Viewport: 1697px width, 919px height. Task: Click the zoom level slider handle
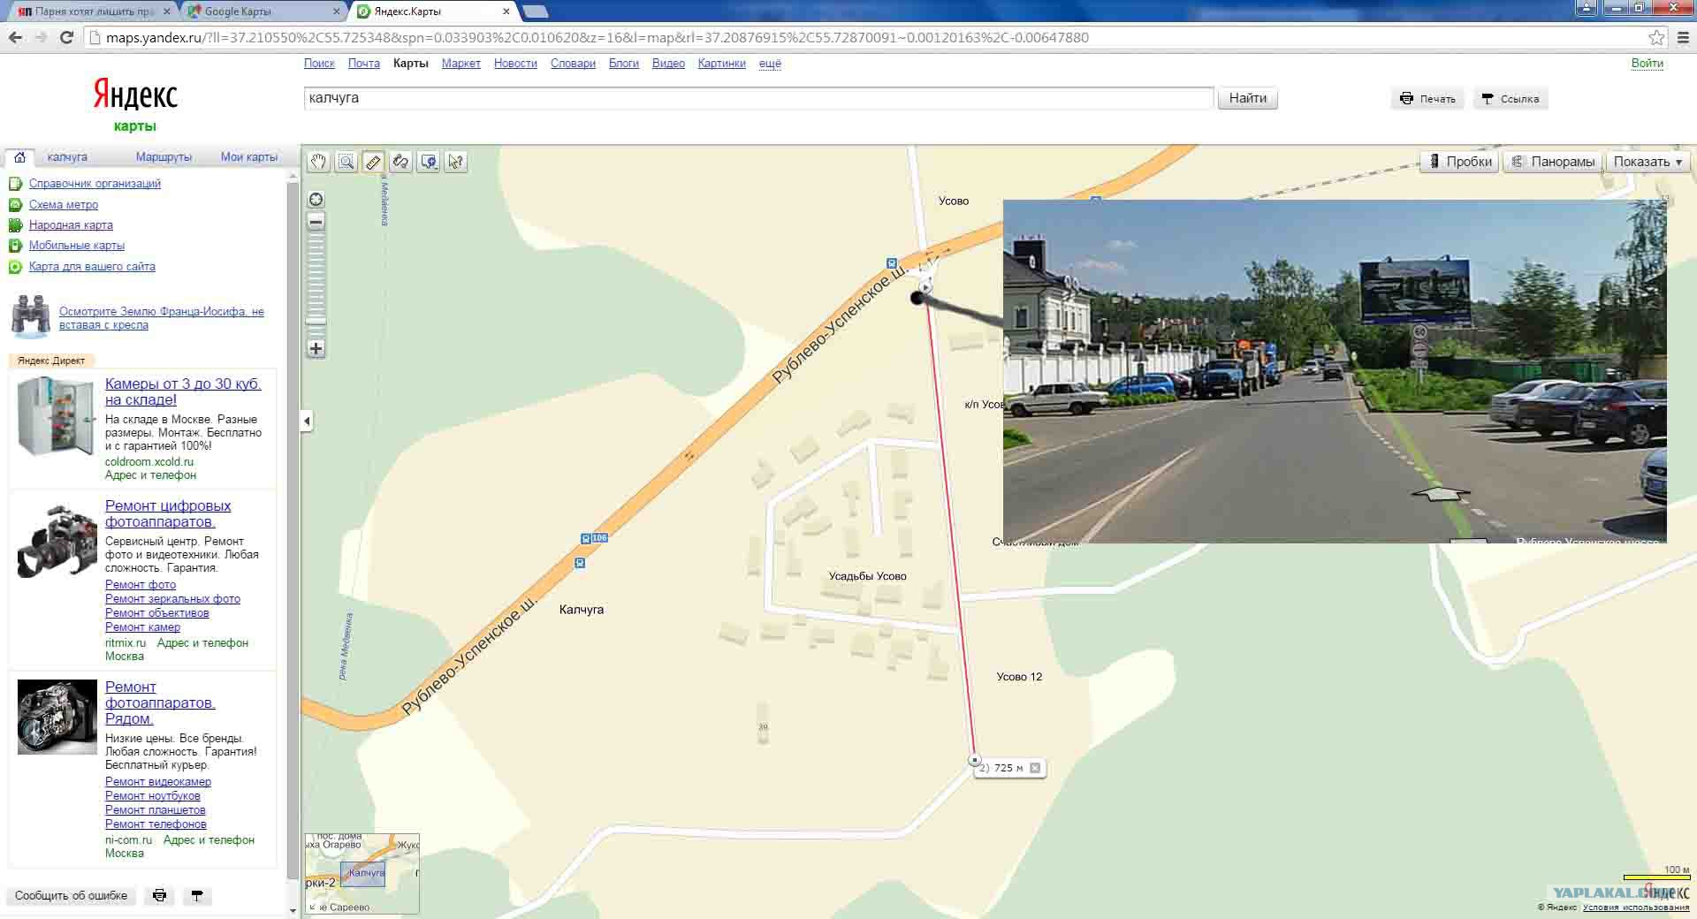pos(316,321)
